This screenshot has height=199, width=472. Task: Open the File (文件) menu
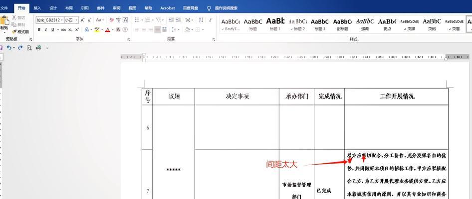pos(4,8)
